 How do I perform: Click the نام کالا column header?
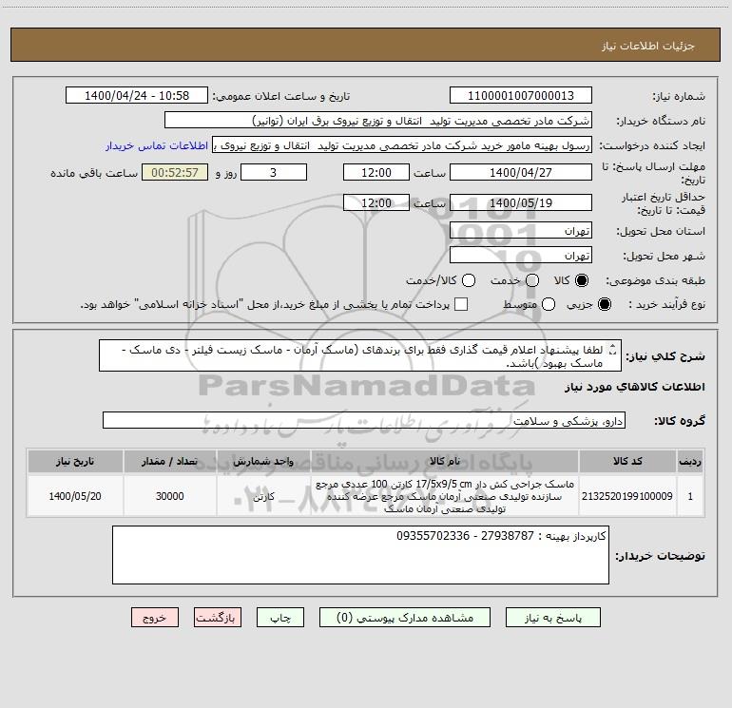pyautogui.click(x=445, y=461)
